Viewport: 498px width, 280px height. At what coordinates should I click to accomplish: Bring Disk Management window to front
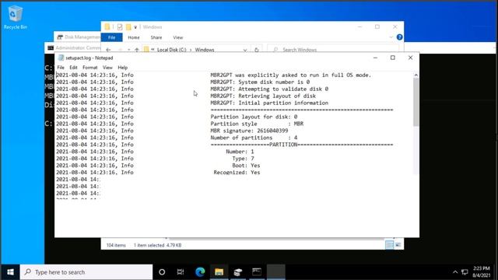pos(78,37)
